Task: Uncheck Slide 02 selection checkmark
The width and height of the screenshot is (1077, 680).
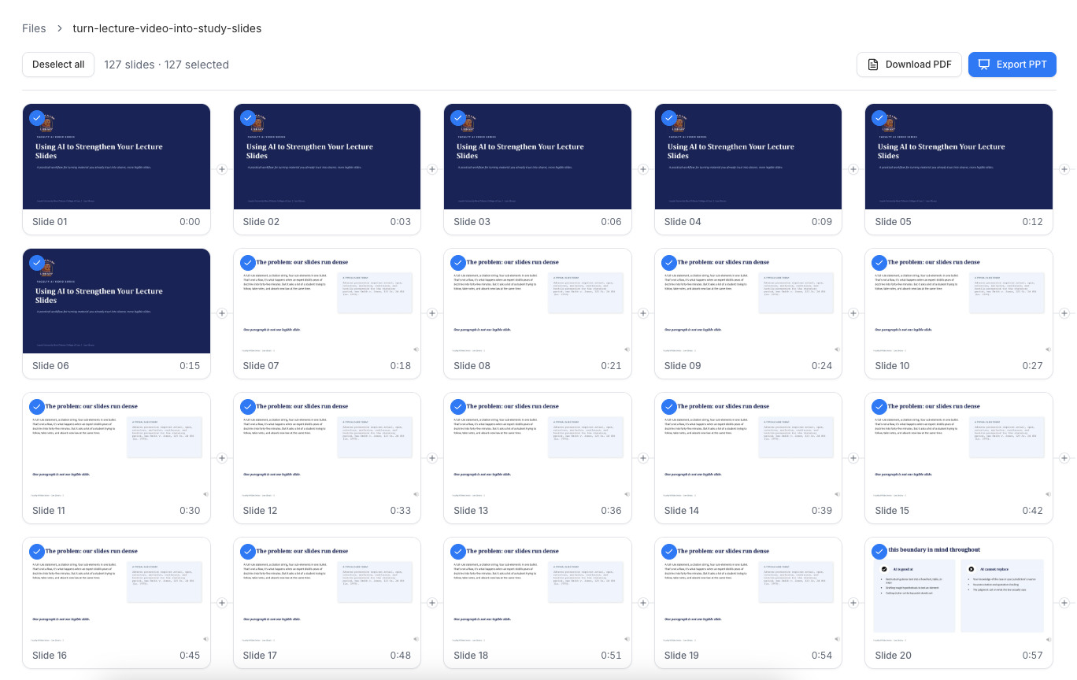Action: click(248, 118)
